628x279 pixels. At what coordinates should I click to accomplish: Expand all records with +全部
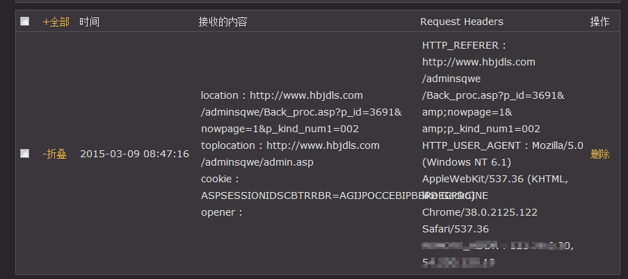[56, 22]
